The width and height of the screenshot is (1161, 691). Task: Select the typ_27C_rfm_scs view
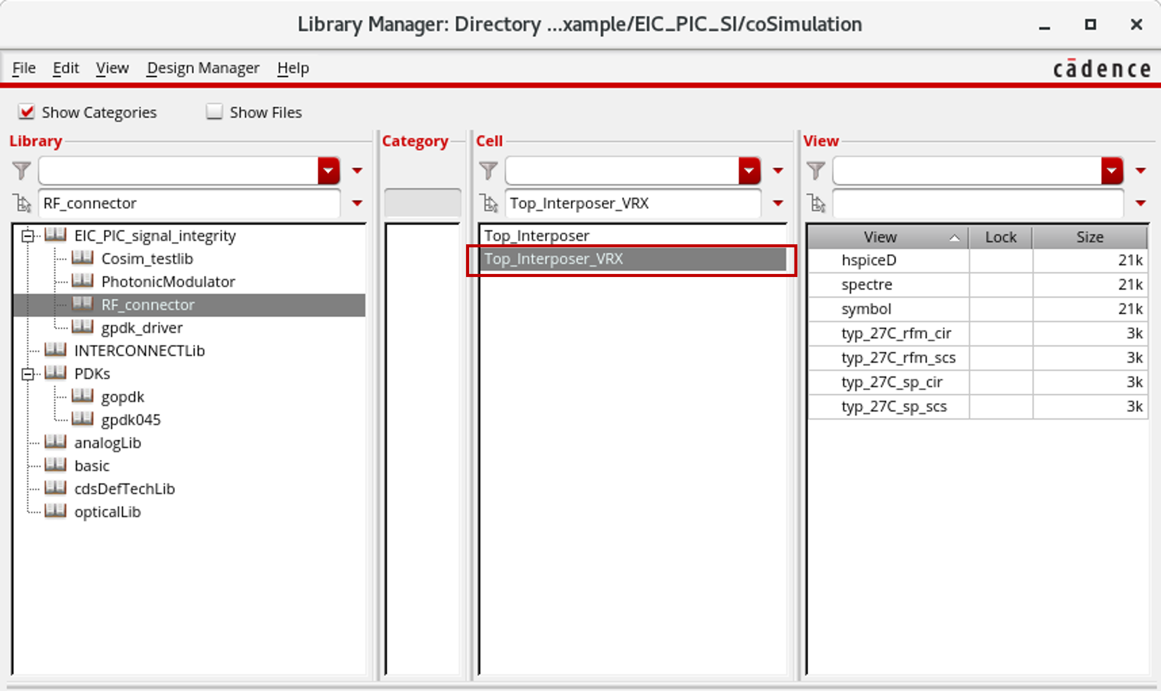(977, 358)
